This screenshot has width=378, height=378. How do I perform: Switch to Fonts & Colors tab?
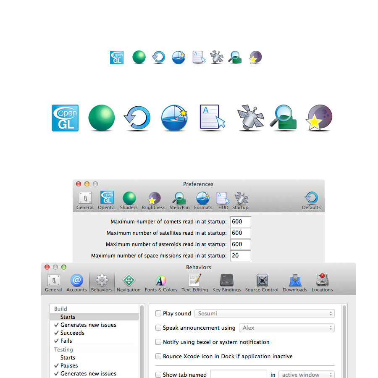click(161, 283)
